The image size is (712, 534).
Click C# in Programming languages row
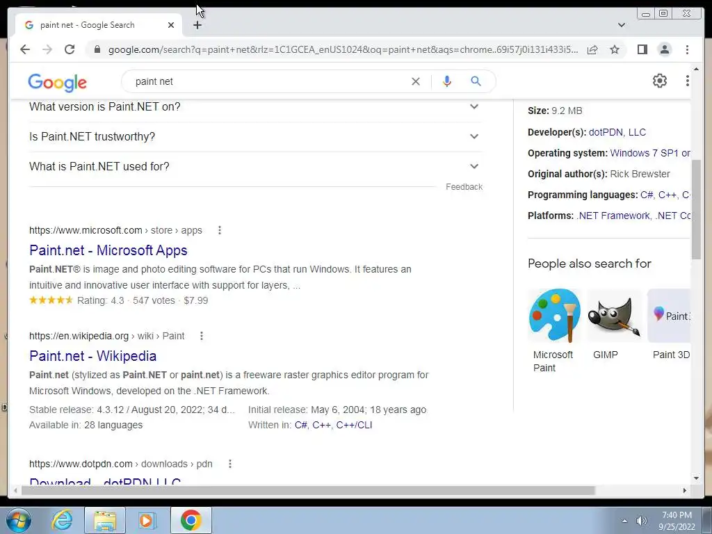(x=647, y=195)
